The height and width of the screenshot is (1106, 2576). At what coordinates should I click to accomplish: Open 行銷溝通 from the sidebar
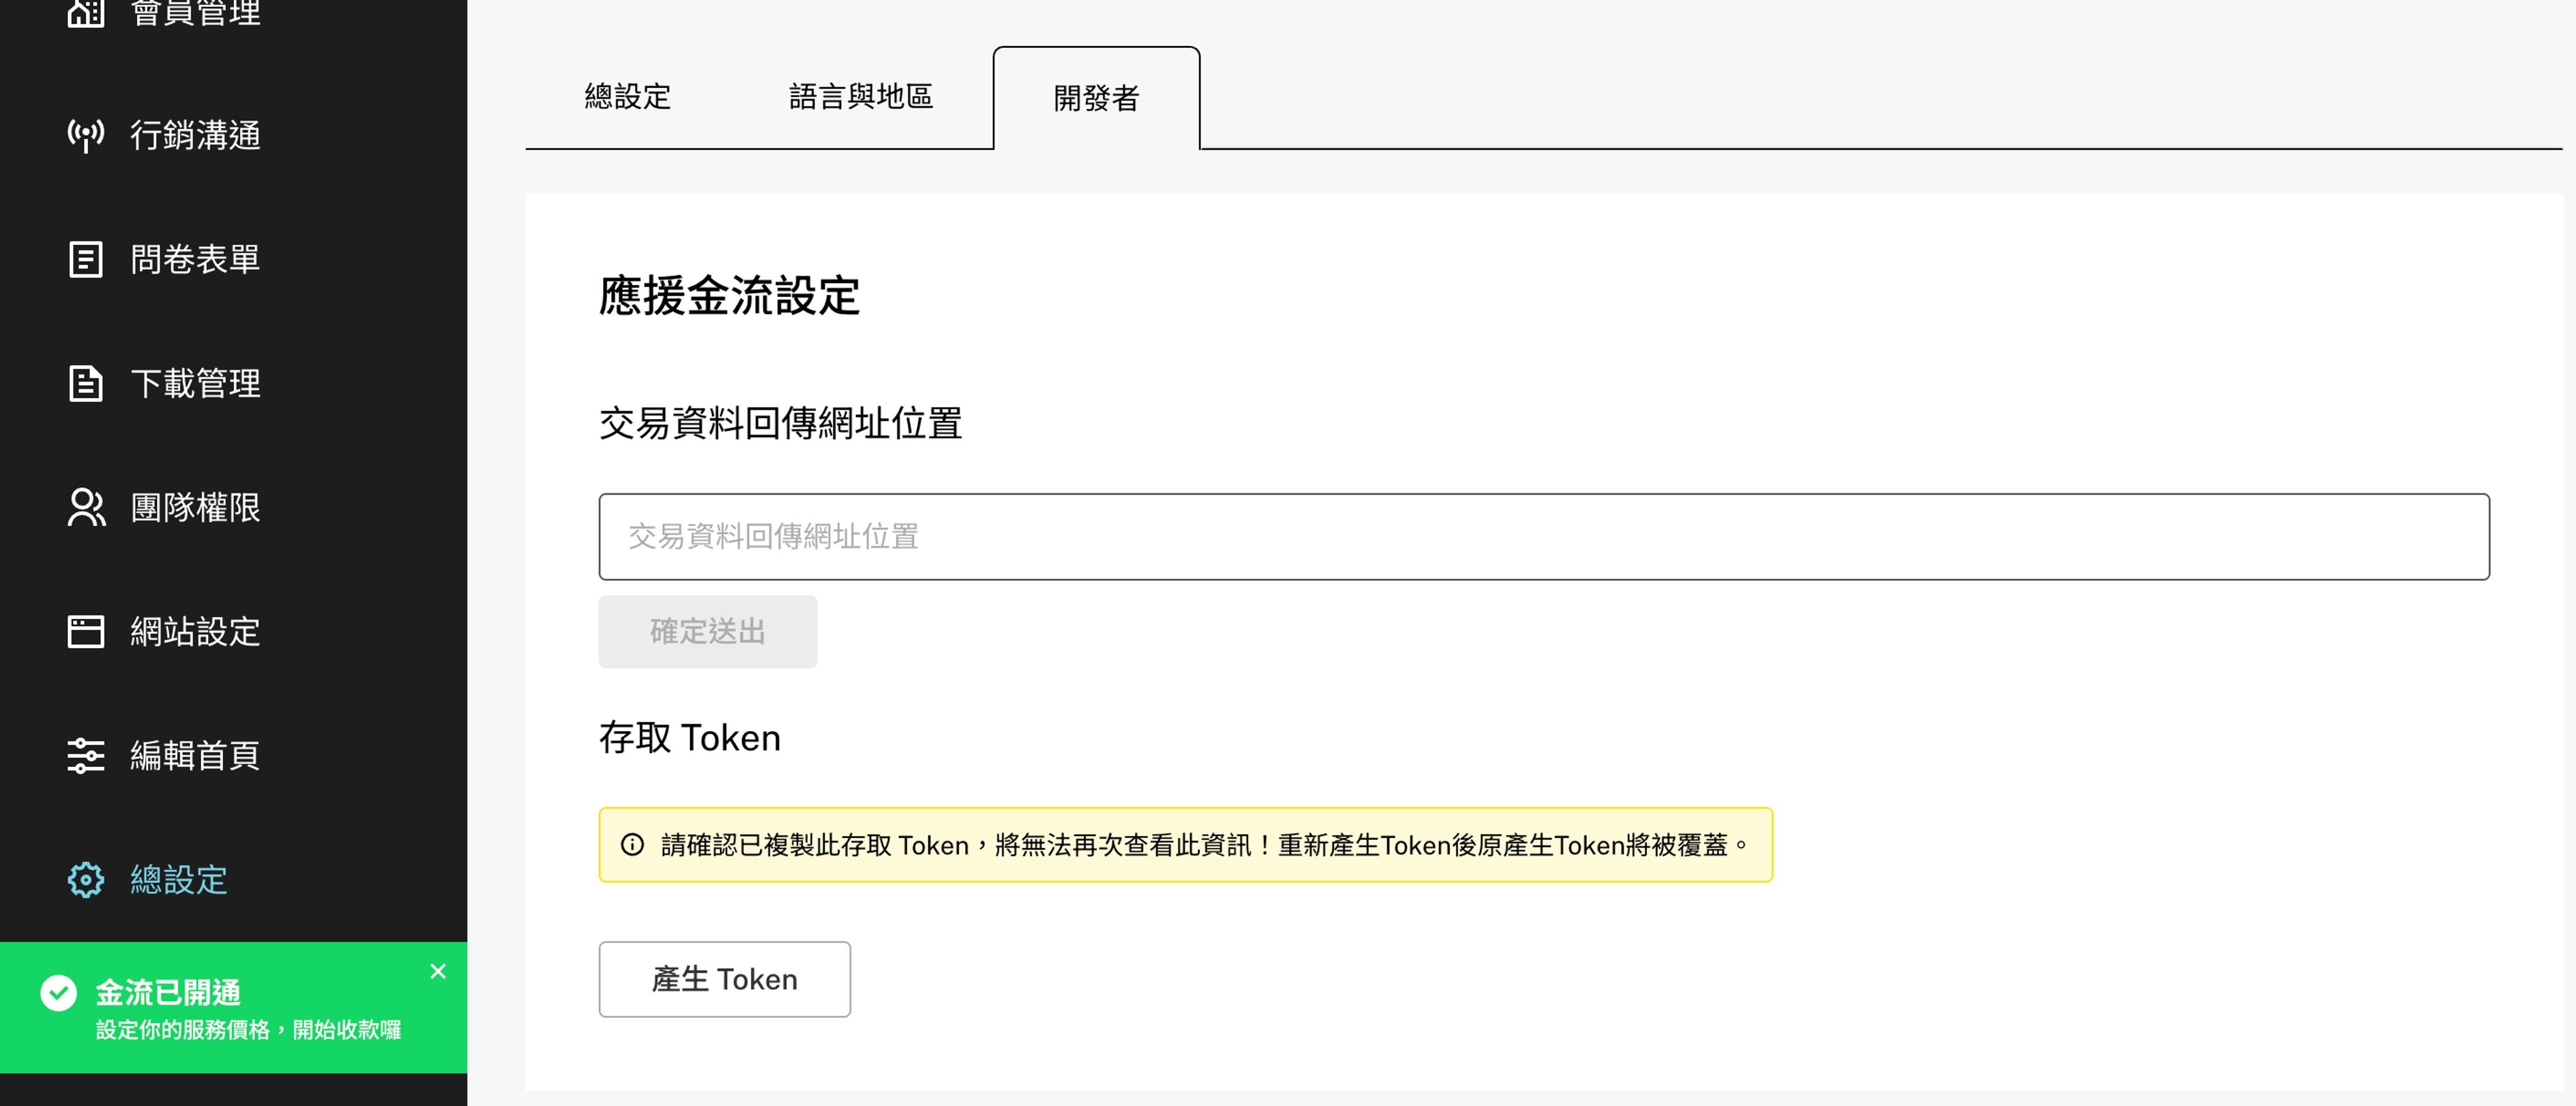pos(195,135)
